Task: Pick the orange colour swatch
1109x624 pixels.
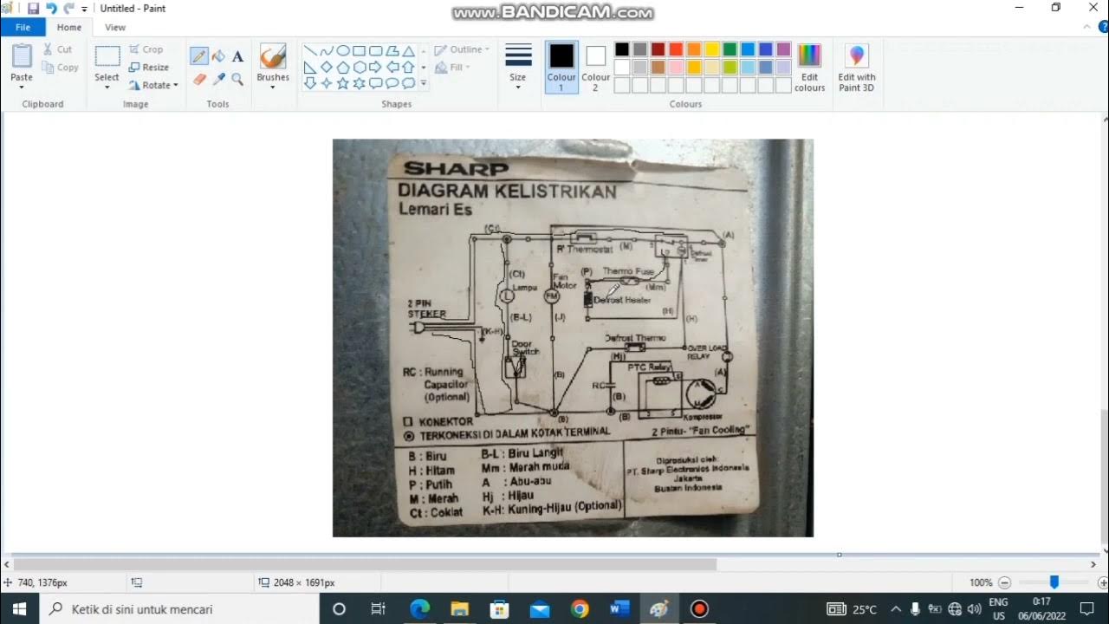Action: tap(693, 49)
